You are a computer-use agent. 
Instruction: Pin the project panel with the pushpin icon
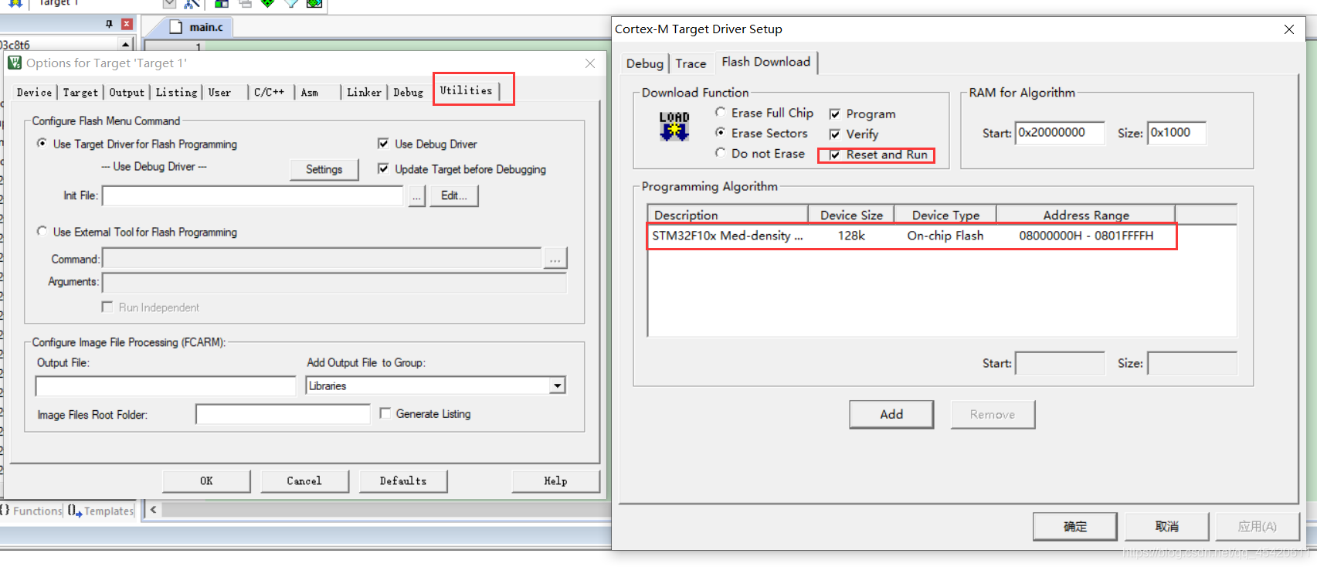(x=109, y=24)
